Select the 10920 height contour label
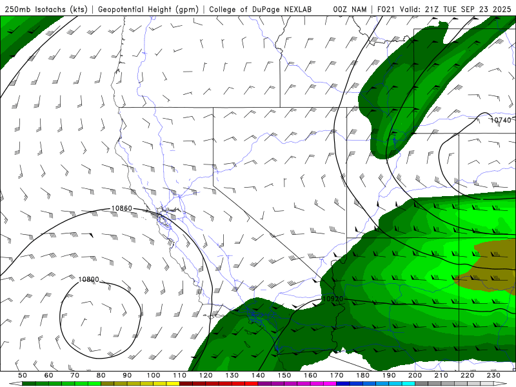The width and height of the screenshot is (516, 387). click(x=333, y=299)
